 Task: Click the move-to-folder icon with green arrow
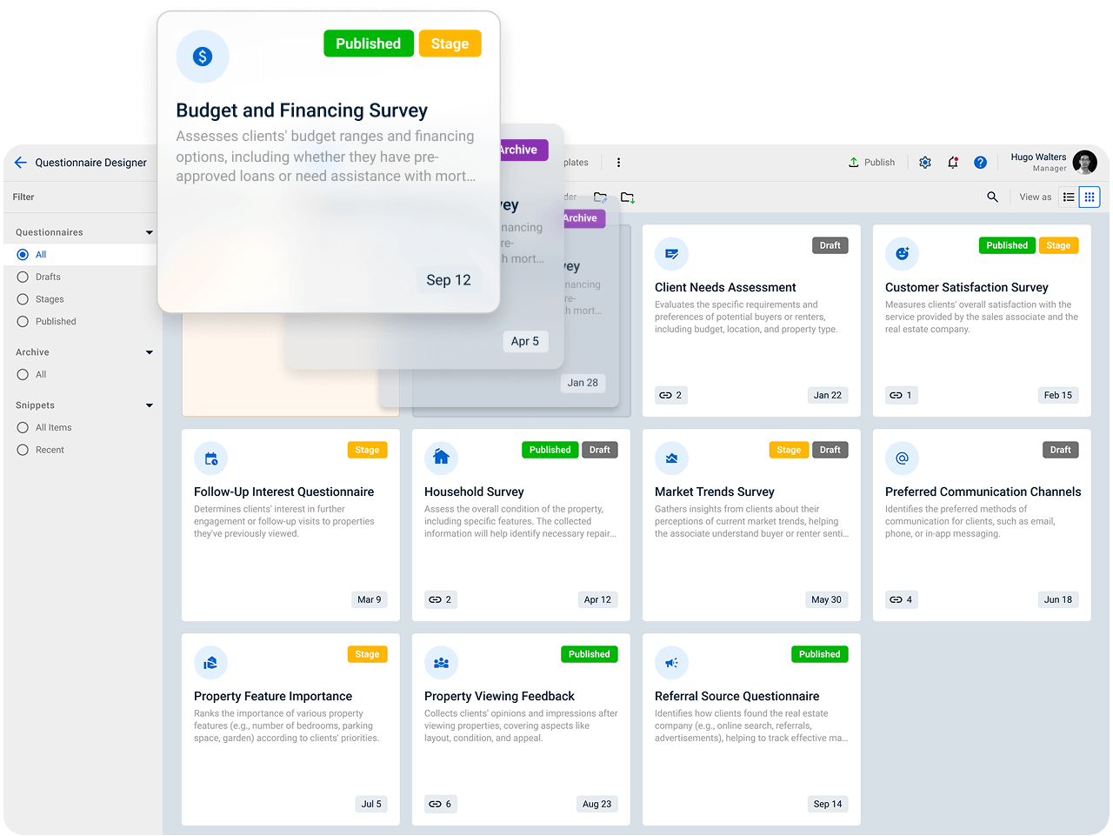[x=628, y=197]
